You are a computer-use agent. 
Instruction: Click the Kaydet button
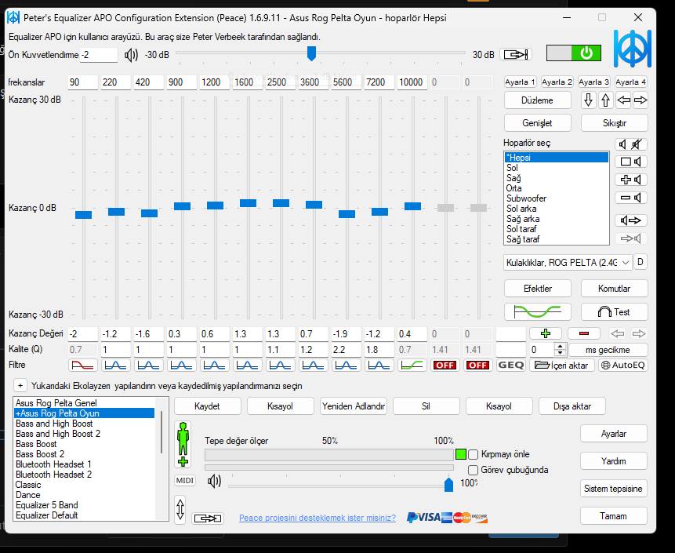[x=207, y=406]
